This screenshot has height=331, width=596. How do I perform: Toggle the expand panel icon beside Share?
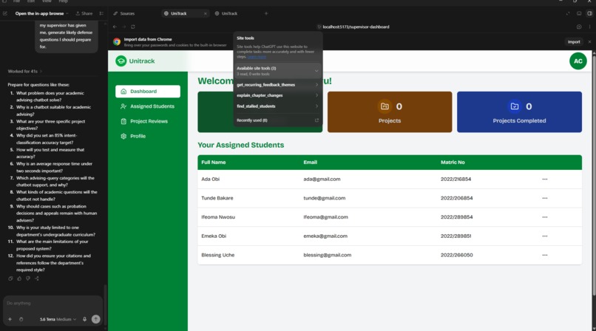pos(101,13)
